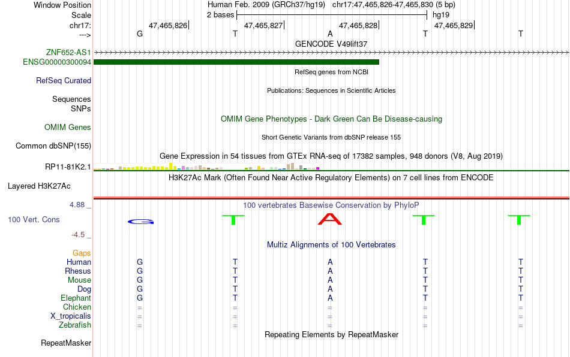Click the OMIM Genes track label
Screen dimensions: 570x357
(x=68, y=128)
